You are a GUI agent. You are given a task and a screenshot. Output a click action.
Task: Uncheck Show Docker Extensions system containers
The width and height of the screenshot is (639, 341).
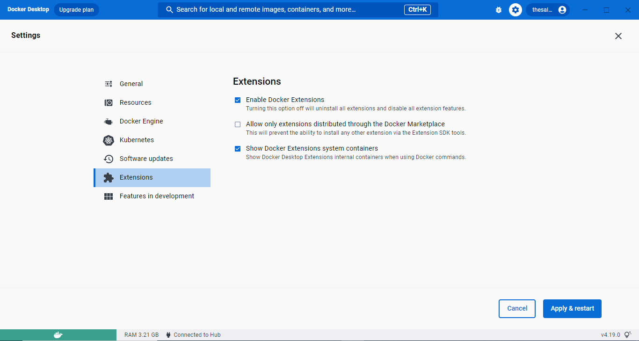(x=238, y=148)
